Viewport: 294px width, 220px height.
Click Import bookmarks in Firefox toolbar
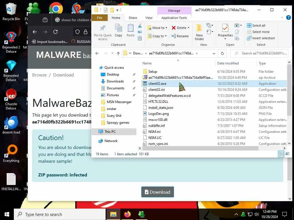(50, 42)
